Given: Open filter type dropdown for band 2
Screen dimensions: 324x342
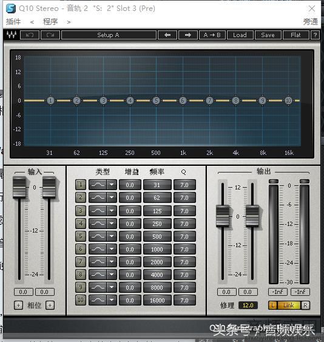Looking at the screenshot, I should [112, 197].
